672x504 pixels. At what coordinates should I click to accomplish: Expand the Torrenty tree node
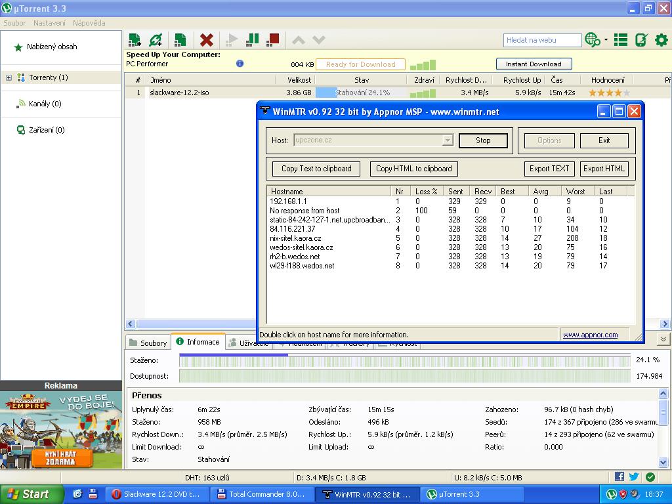[9, 77]
